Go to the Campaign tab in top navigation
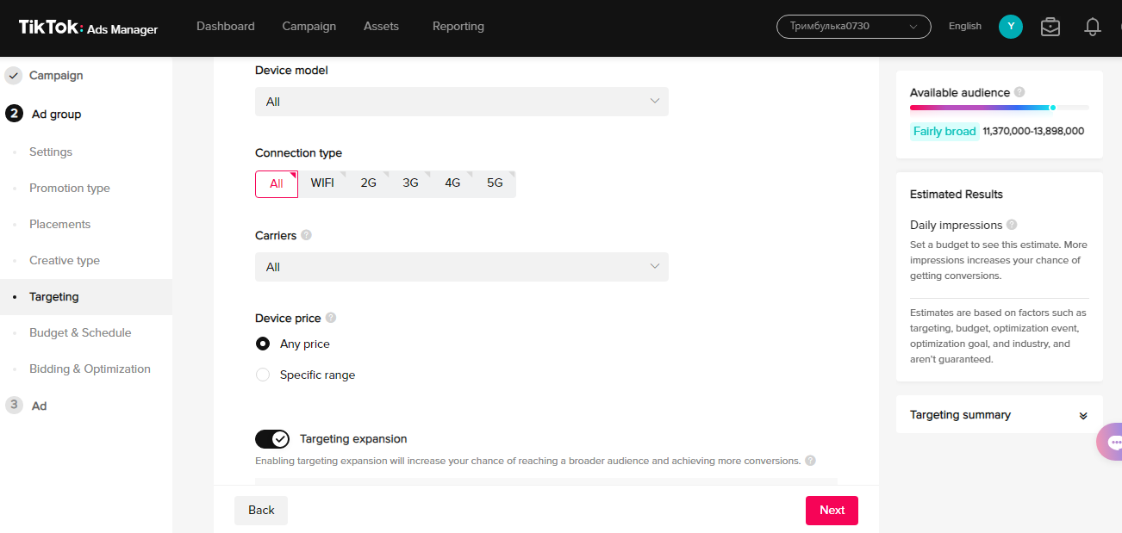This screenshot has height=533, width=1122. coord(309,27)
